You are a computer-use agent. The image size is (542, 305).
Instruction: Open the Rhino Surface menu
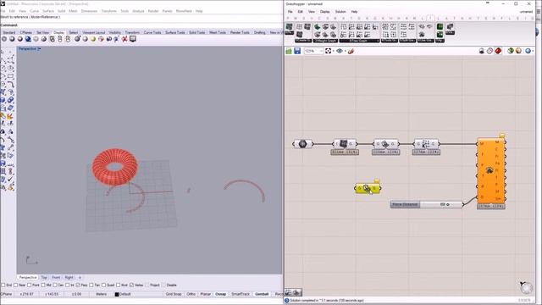48,11
